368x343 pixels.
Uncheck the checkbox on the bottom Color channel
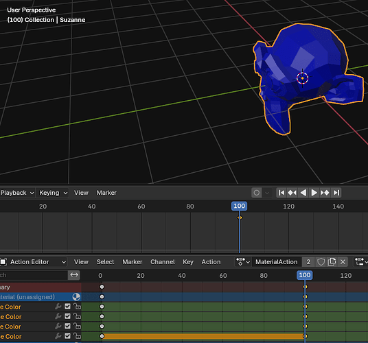pyautogui.click(x=67, y=336)
